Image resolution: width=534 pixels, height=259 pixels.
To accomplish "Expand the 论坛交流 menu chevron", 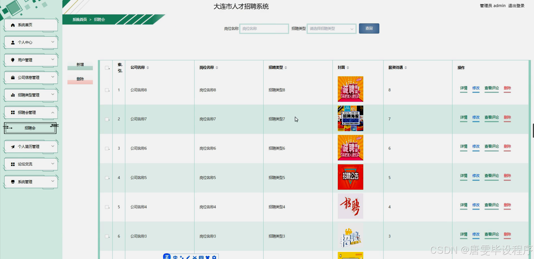I will click(53, 163).
